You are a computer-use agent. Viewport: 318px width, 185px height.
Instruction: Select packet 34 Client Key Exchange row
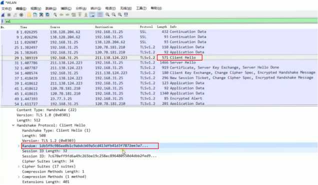pyautogui.click(x=159, y=73)
